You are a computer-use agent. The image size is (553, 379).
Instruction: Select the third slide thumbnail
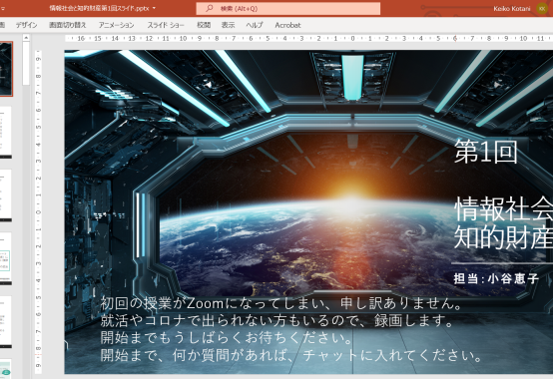pyautogui.click(x=6, y=195)
